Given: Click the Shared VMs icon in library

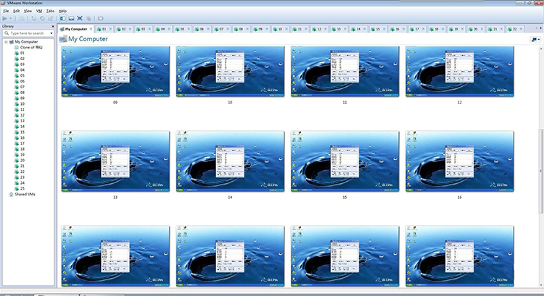Looking at the screenshot, I should [11, 195].
